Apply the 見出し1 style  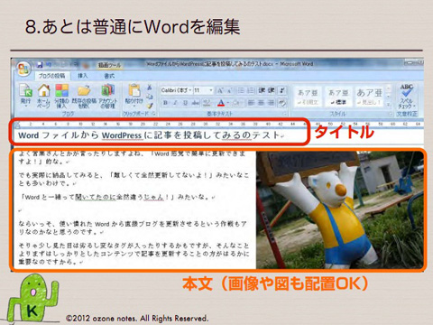369,97
